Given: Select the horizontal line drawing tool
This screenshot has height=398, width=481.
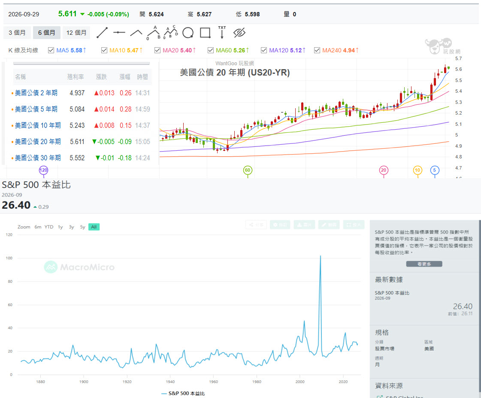Looking at the screenshot, I should pyautogui.click(x=119, y=33).
